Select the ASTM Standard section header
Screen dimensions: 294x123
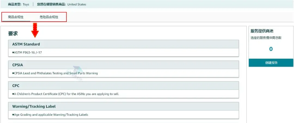coord(124,44)
